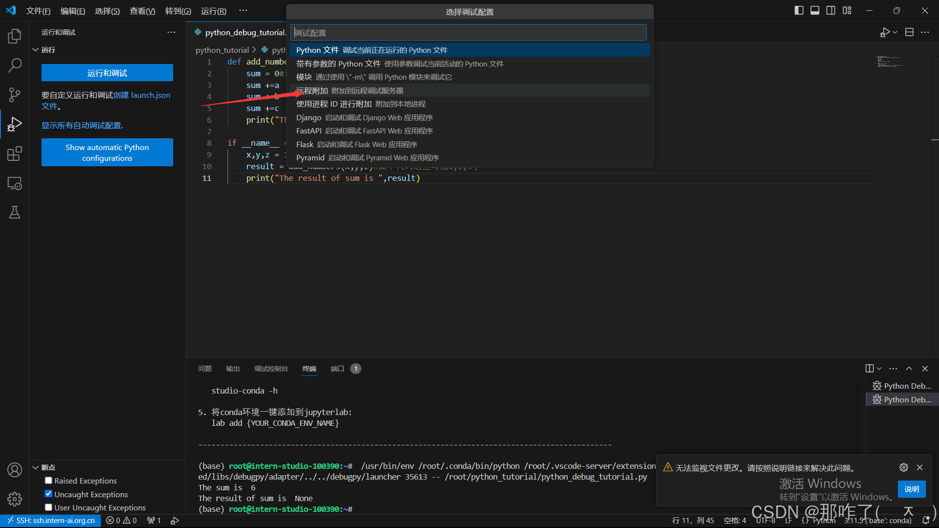Switch to the 调试控制台 tab
Image resolution: width=939 pixels, height=528 pixels.
[271, 369]
